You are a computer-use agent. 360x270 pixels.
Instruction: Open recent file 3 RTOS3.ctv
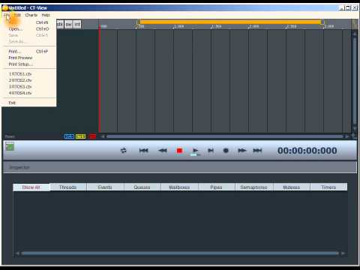(28, 87)
